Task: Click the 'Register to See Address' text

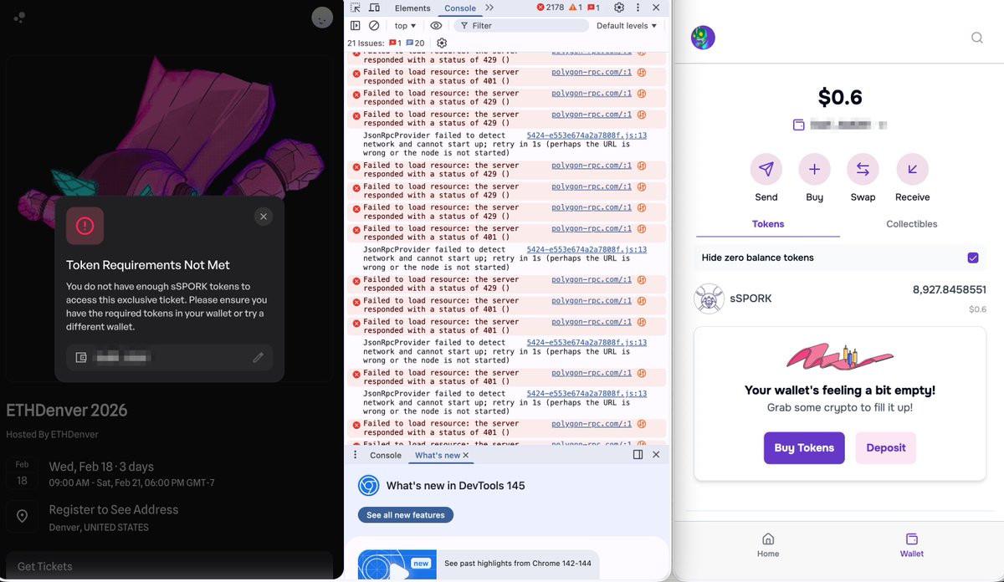Action: tap(114, 509)
